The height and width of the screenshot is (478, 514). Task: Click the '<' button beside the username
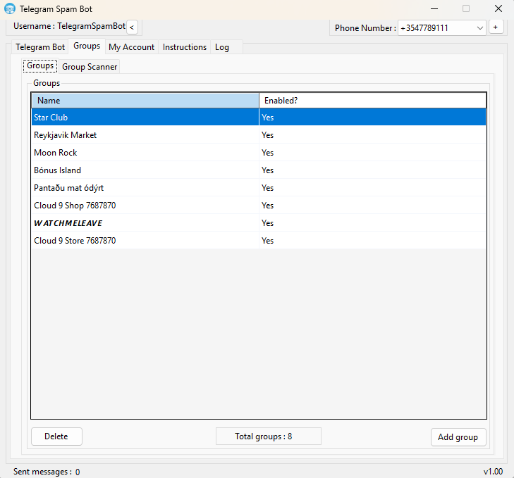point(132,27)
